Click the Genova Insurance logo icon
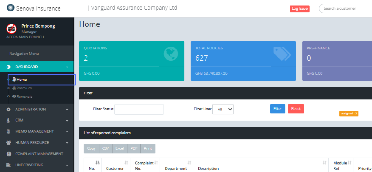Image resolution: width=372 pixels, height=172 pixels. coord(11,8)
